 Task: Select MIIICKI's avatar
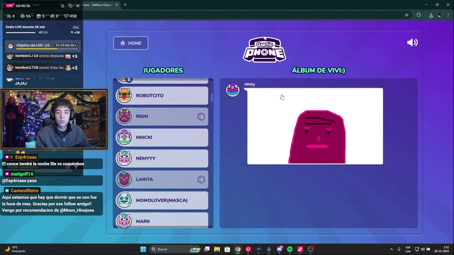pyautogui.click(x=124, y=137)
